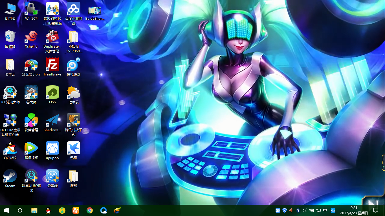385x216 pixels.
Task: Open the blue Q cloud app on taskbar
Action: 104,210
